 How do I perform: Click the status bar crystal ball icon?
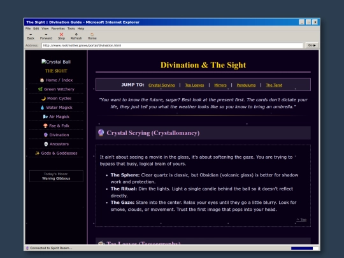pyautogui.click(x=27, y=248)
